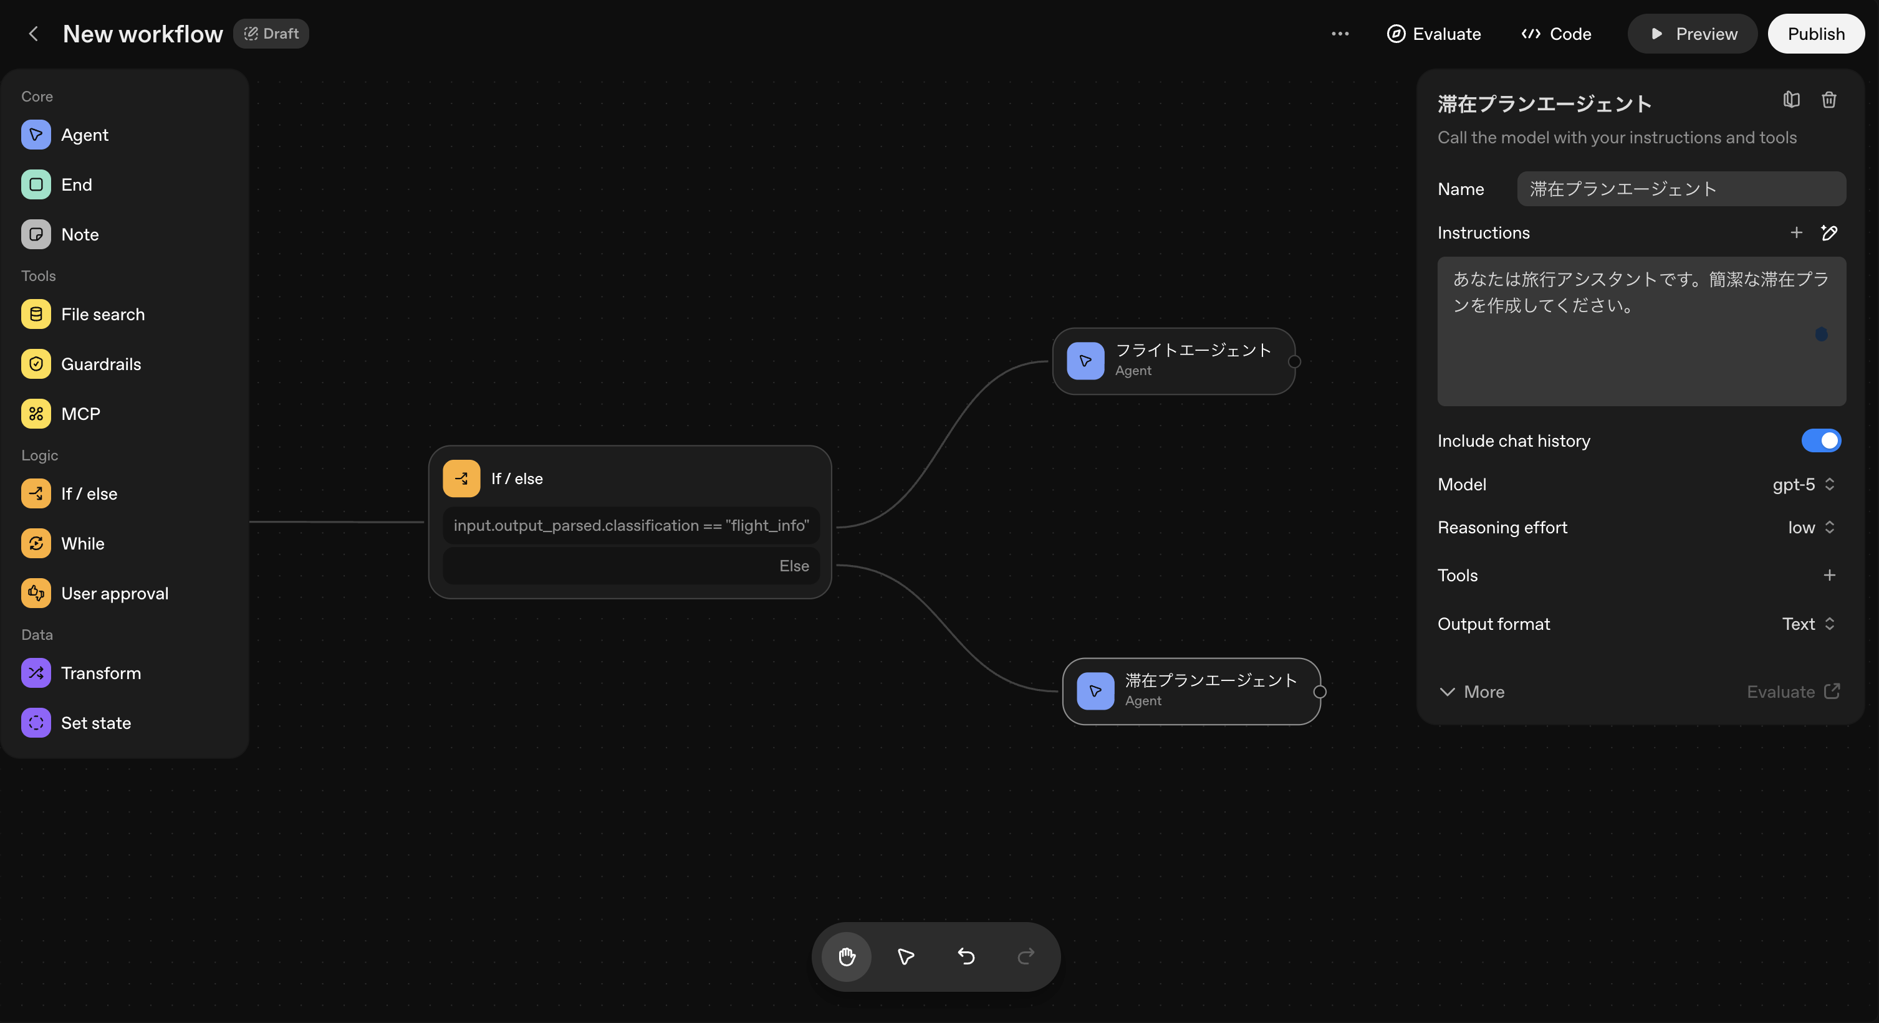Image resolution: width=1879 pixels, height=1023 pixels.
Task: Go back using the left arrow
Action: [x=33, y=34]
